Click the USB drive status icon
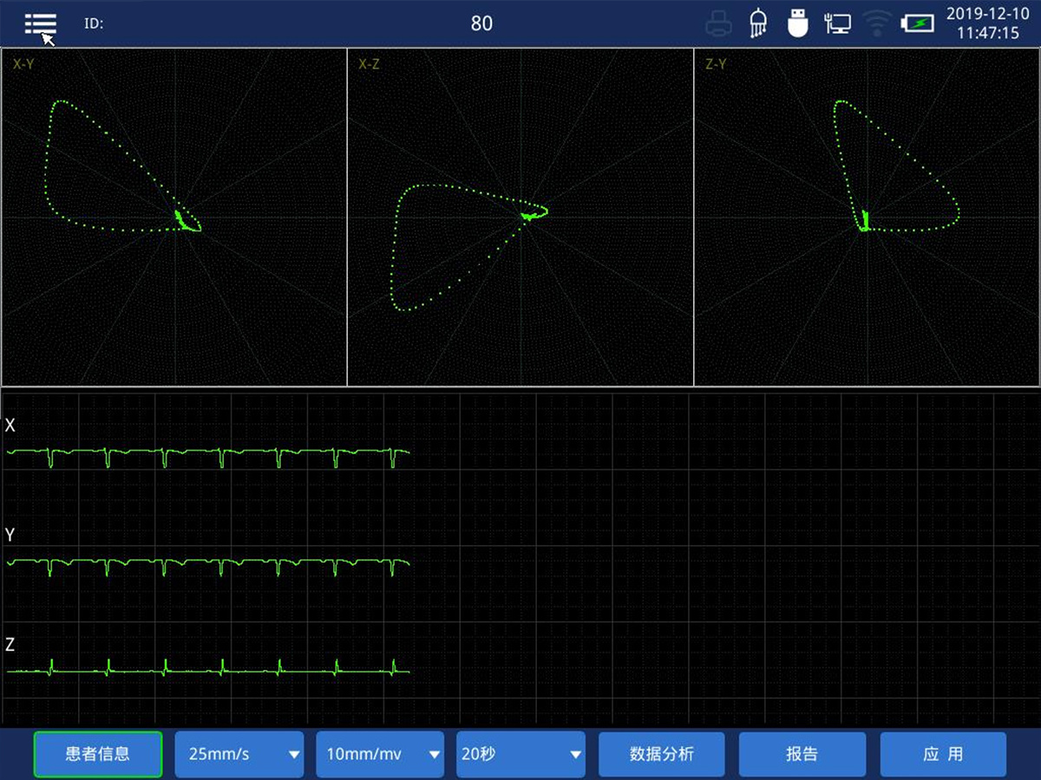Screen dimensions: 1041x780 coord(797,23)
